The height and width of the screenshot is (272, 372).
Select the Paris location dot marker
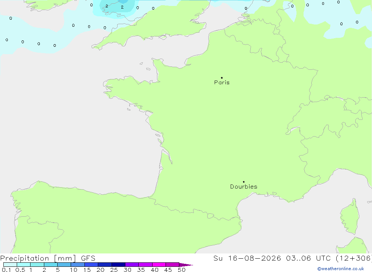click(222, 78)
